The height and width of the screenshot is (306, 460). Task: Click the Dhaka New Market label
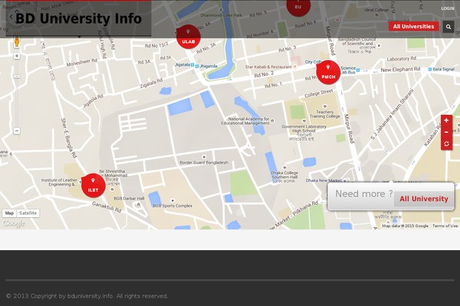coord(324,181)
